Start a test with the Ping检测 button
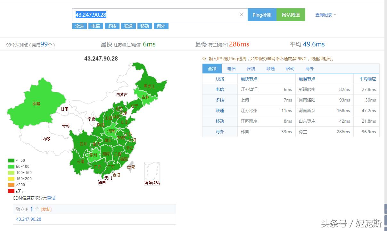Image resolution: width=387 pixels, height=231 pixels. (262, 14)
